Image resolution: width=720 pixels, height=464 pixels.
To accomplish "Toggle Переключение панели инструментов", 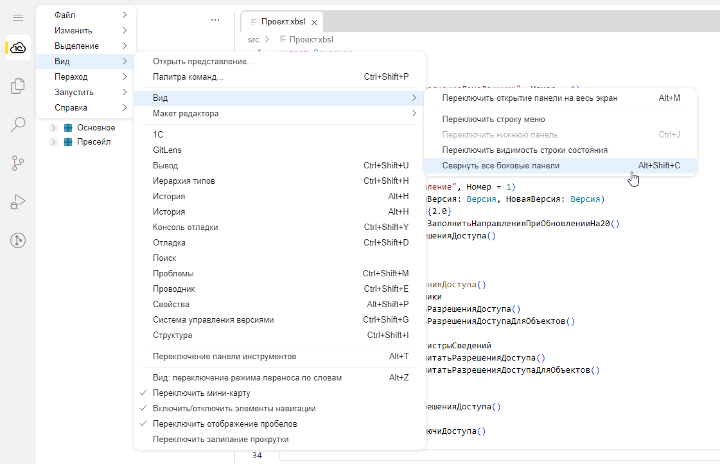I will [x=280, y=357].
